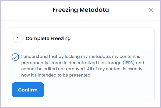
Task: Click 'All of my content is exactly' text
Action: coord(115,69)
